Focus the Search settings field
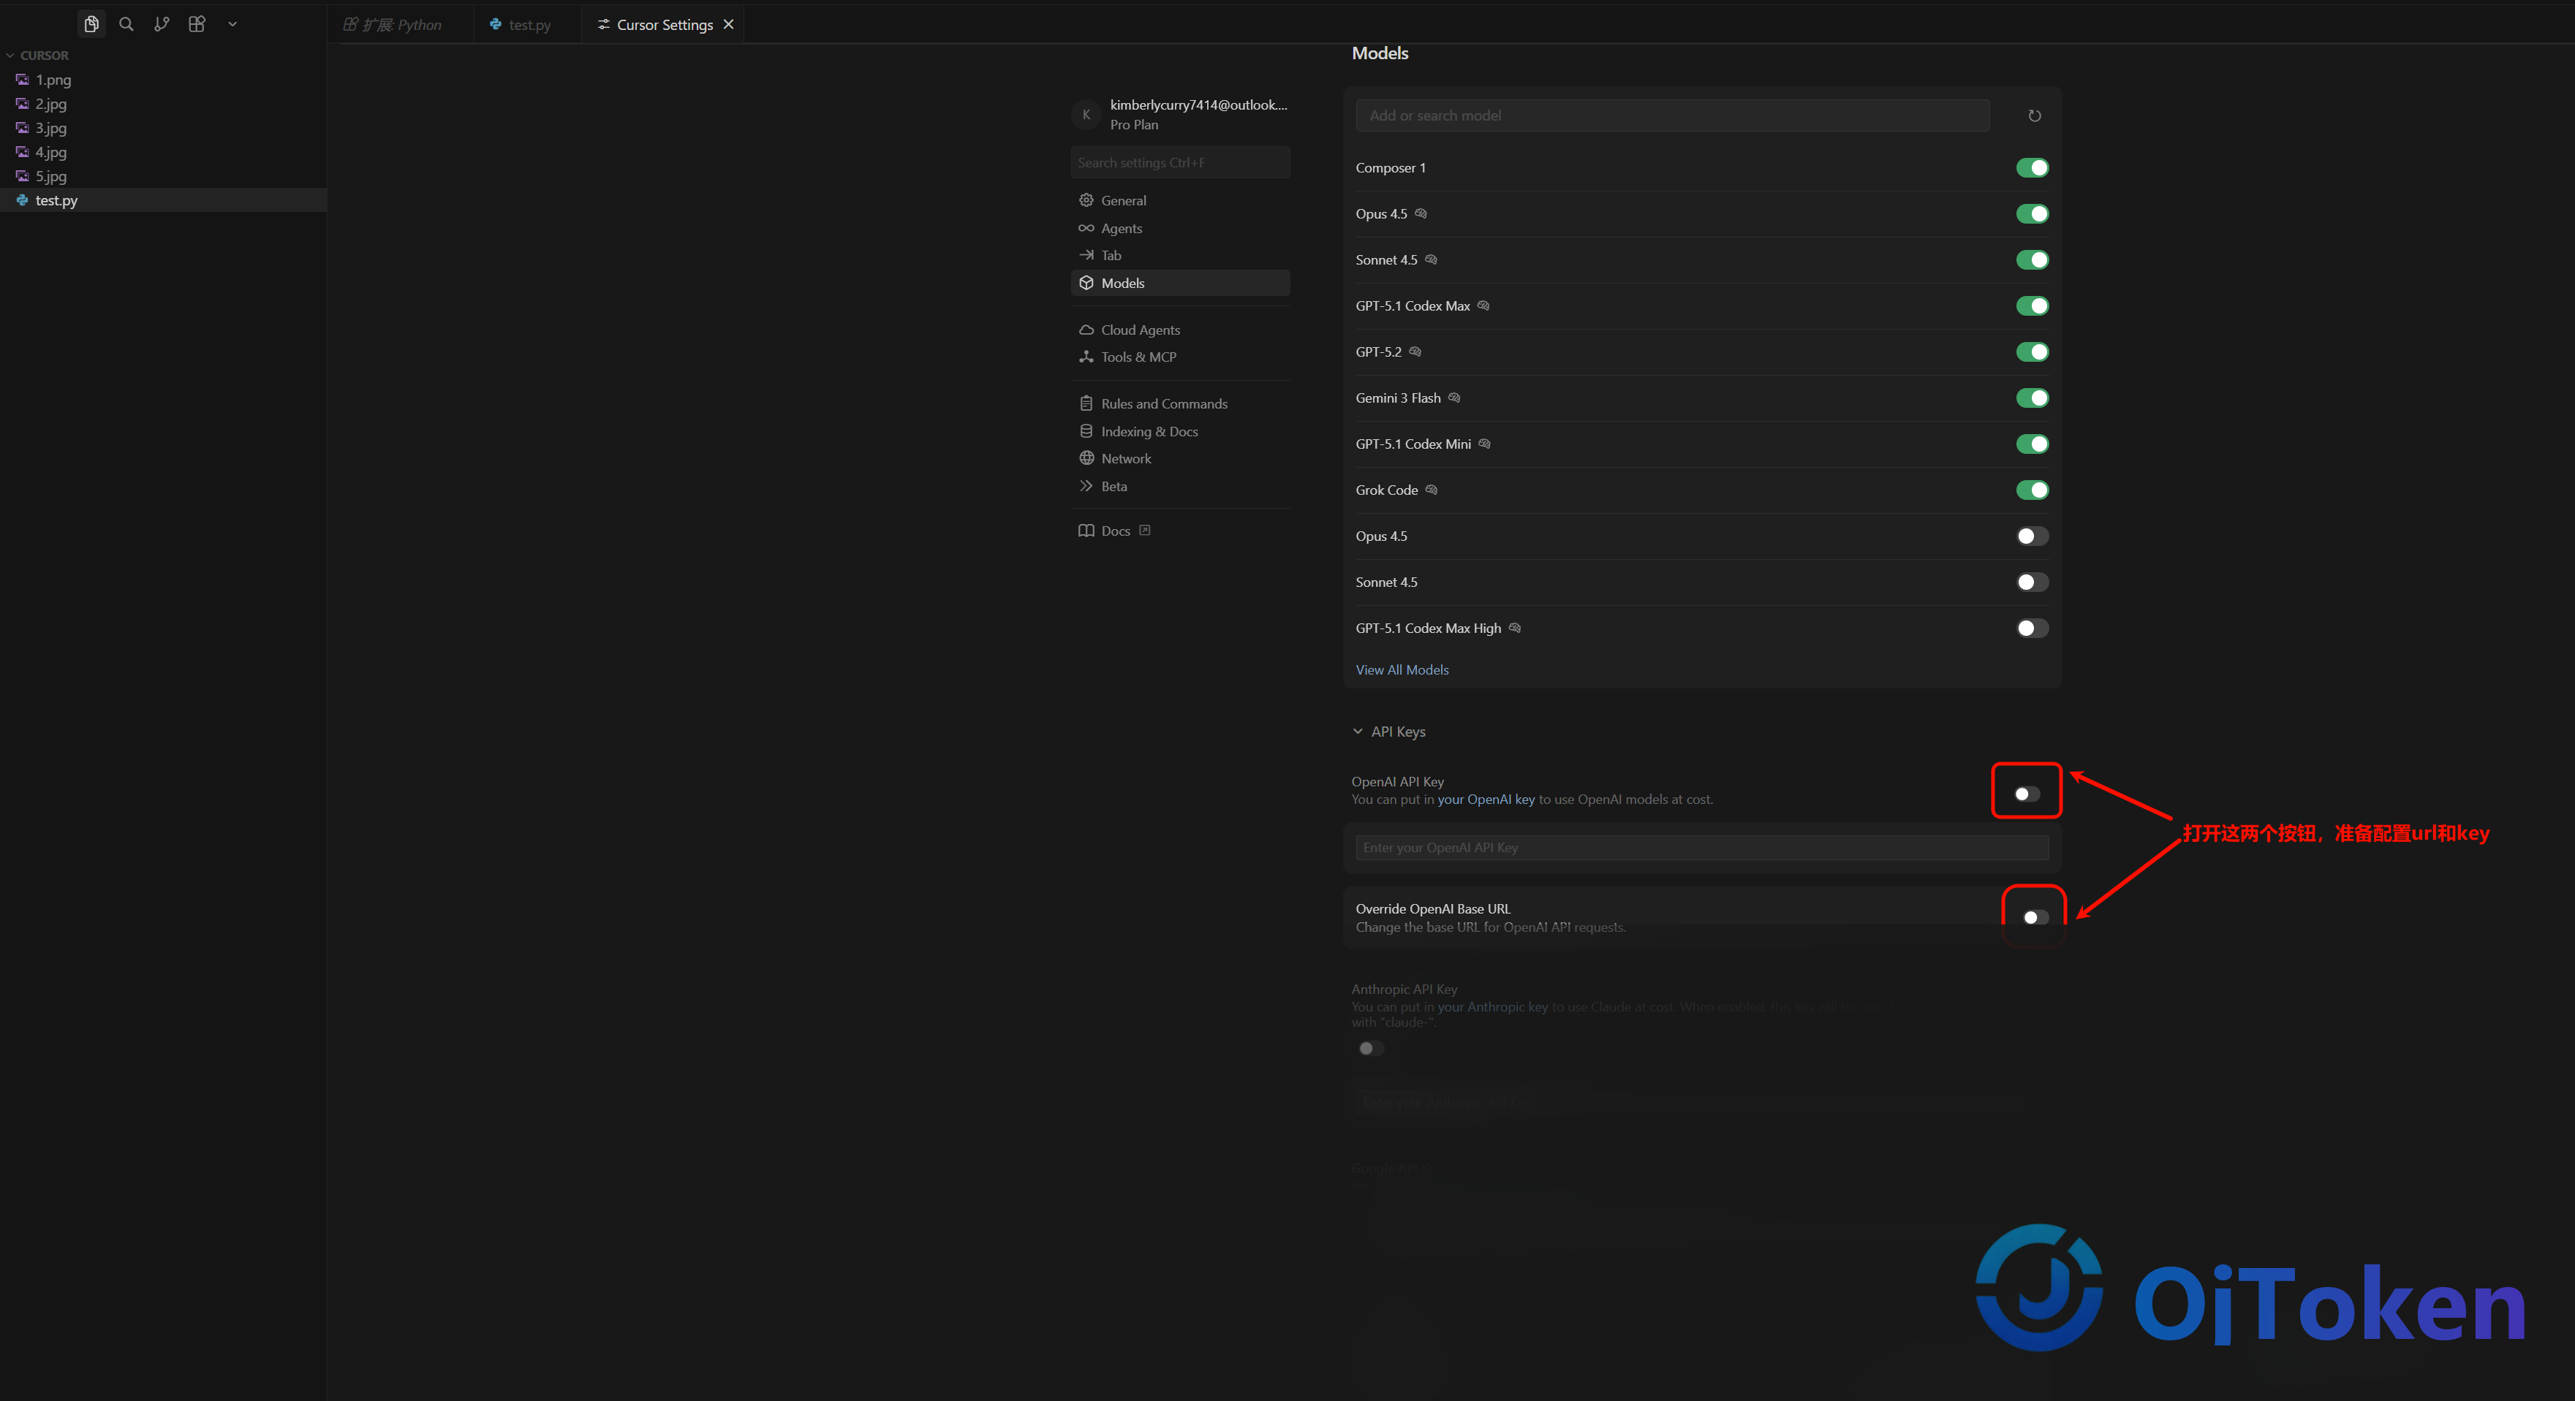This screenshot has height=1401, width=2575. [x=1179, y=163]
